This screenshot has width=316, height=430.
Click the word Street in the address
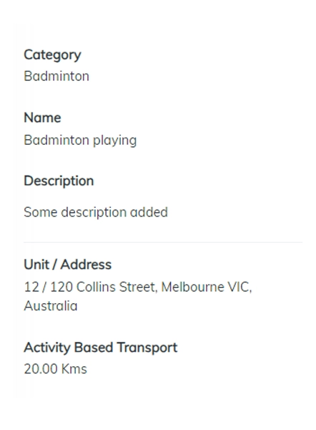pyautogui.click(x=139, y=287)
